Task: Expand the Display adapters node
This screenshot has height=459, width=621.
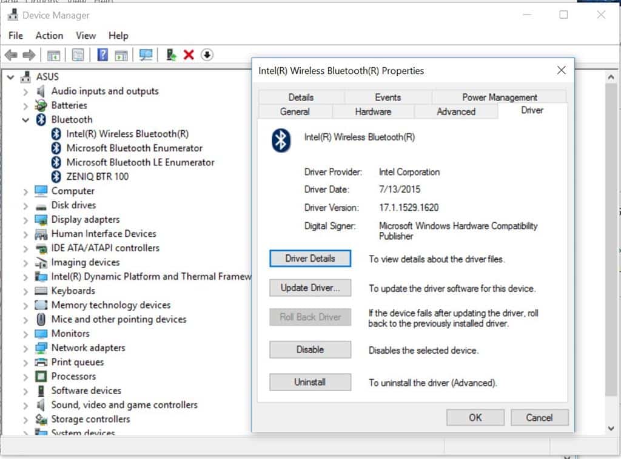Action: click(25, 220)
